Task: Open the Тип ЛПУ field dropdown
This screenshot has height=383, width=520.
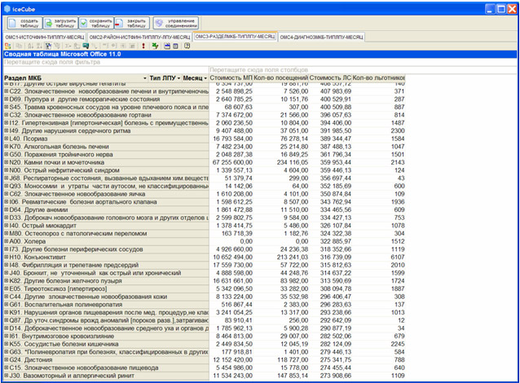Action: [178, 78]
